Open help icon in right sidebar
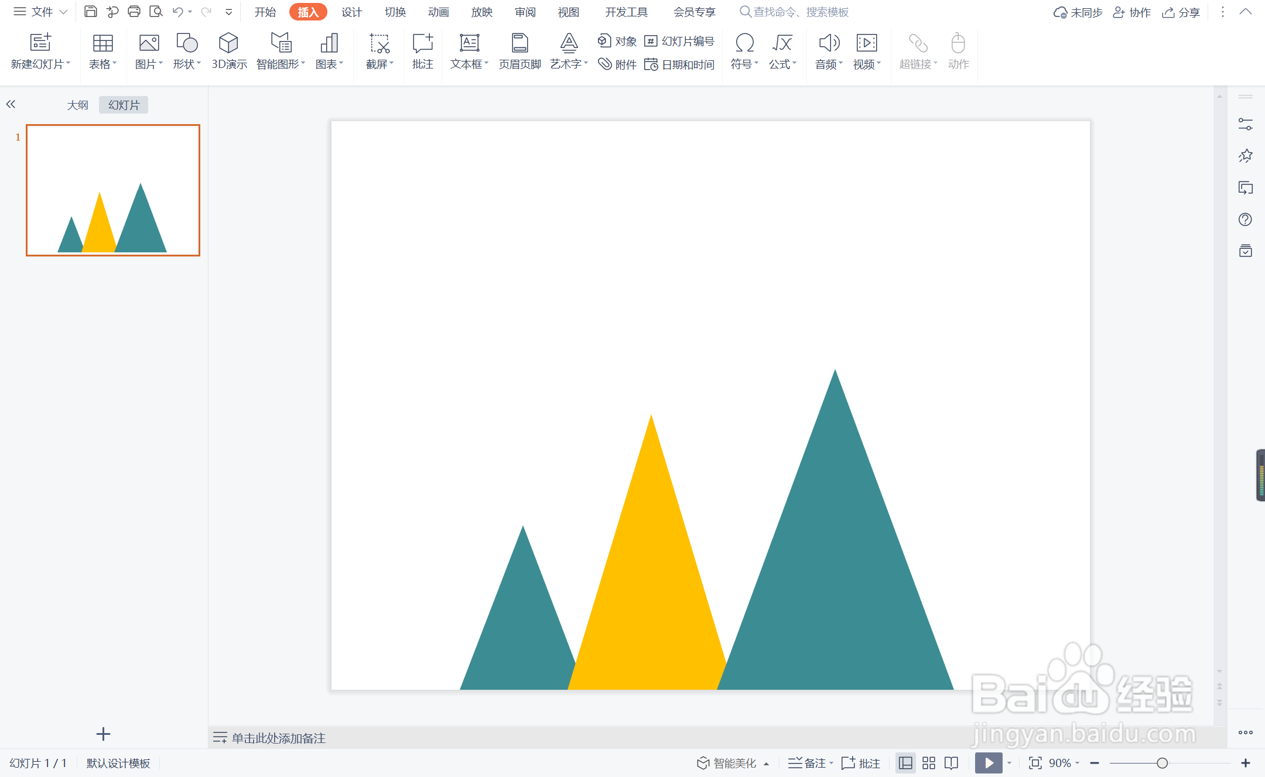Viewport: 1265px width, 777px height. 1245,220
